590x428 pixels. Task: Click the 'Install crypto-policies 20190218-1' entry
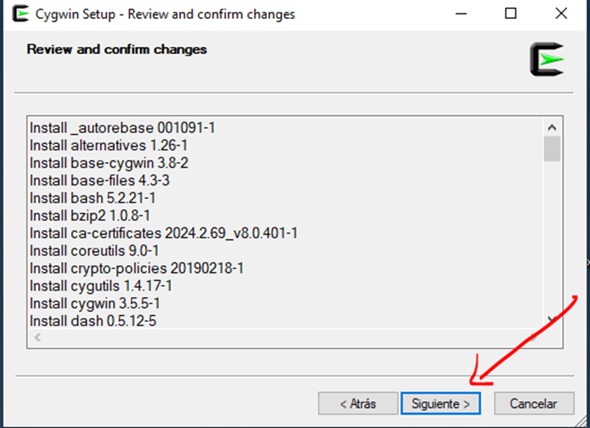point(137,268)
